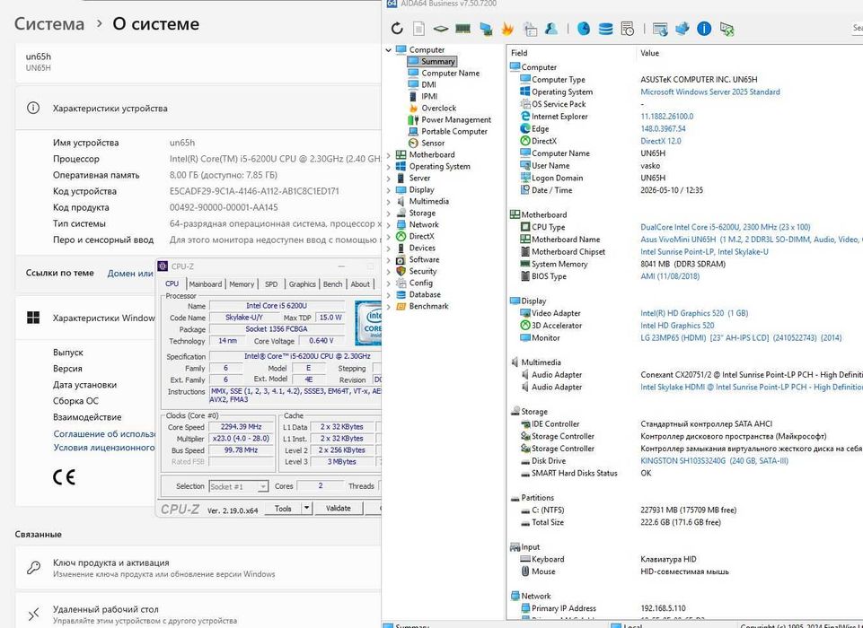The image size is (863, 628).
Task: Open the About tab in CPU-Z
Action: (360, 283)
